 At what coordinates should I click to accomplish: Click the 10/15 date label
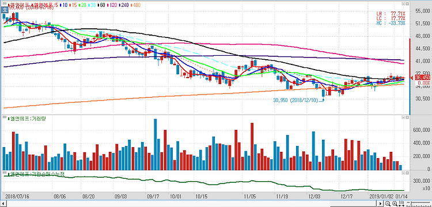tap(202, 197)
